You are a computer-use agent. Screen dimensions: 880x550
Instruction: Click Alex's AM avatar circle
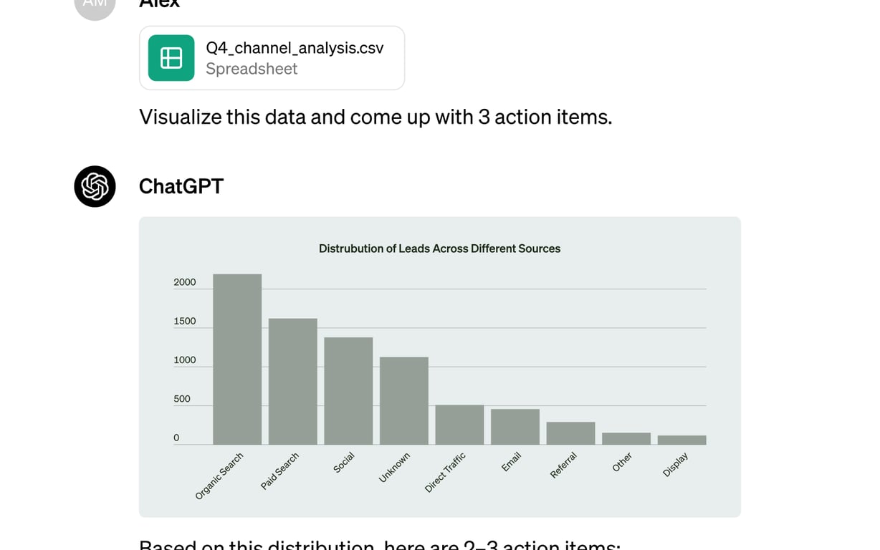(x=94, y=4)
